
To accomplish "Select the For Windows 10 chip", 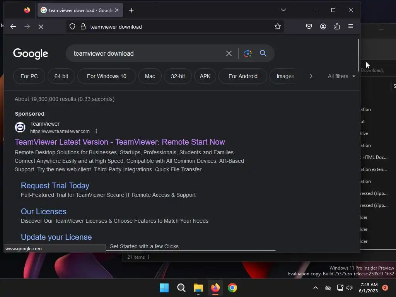I will (x=107, y=76).
